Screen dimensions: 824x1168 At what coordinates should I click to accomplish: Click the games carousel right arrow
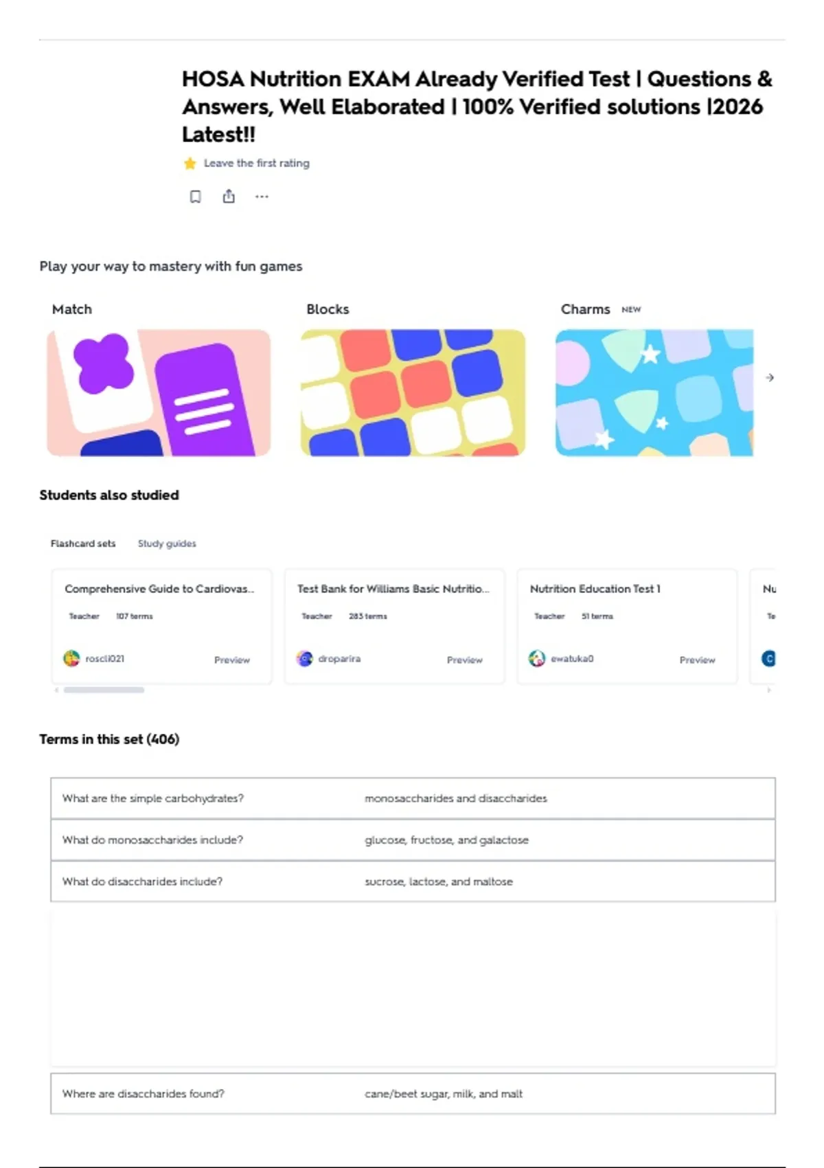point(770,377)
